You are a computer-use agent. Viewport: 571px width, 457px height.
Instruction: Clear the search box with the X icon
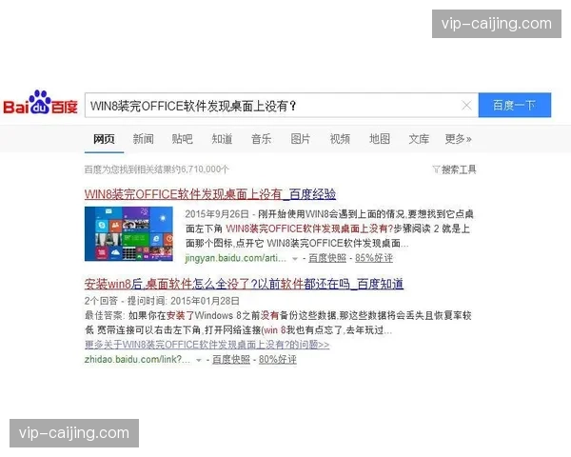(466, 106)
